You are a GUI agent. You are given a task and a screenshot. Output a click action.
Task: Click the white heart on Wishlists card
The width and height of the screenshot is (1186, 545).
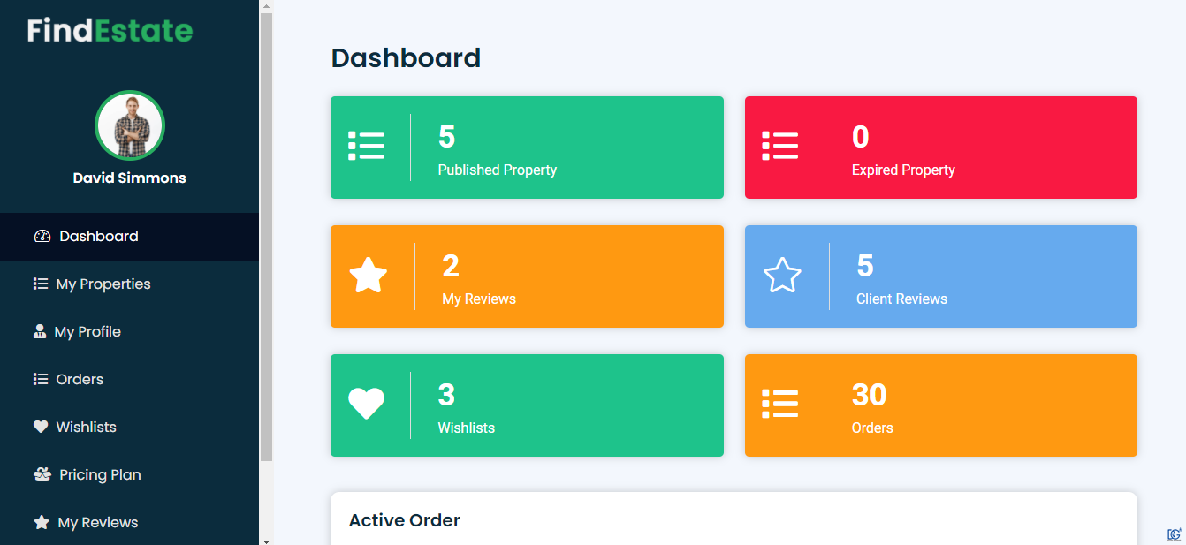pyautogui.click(x=366, y=405)
